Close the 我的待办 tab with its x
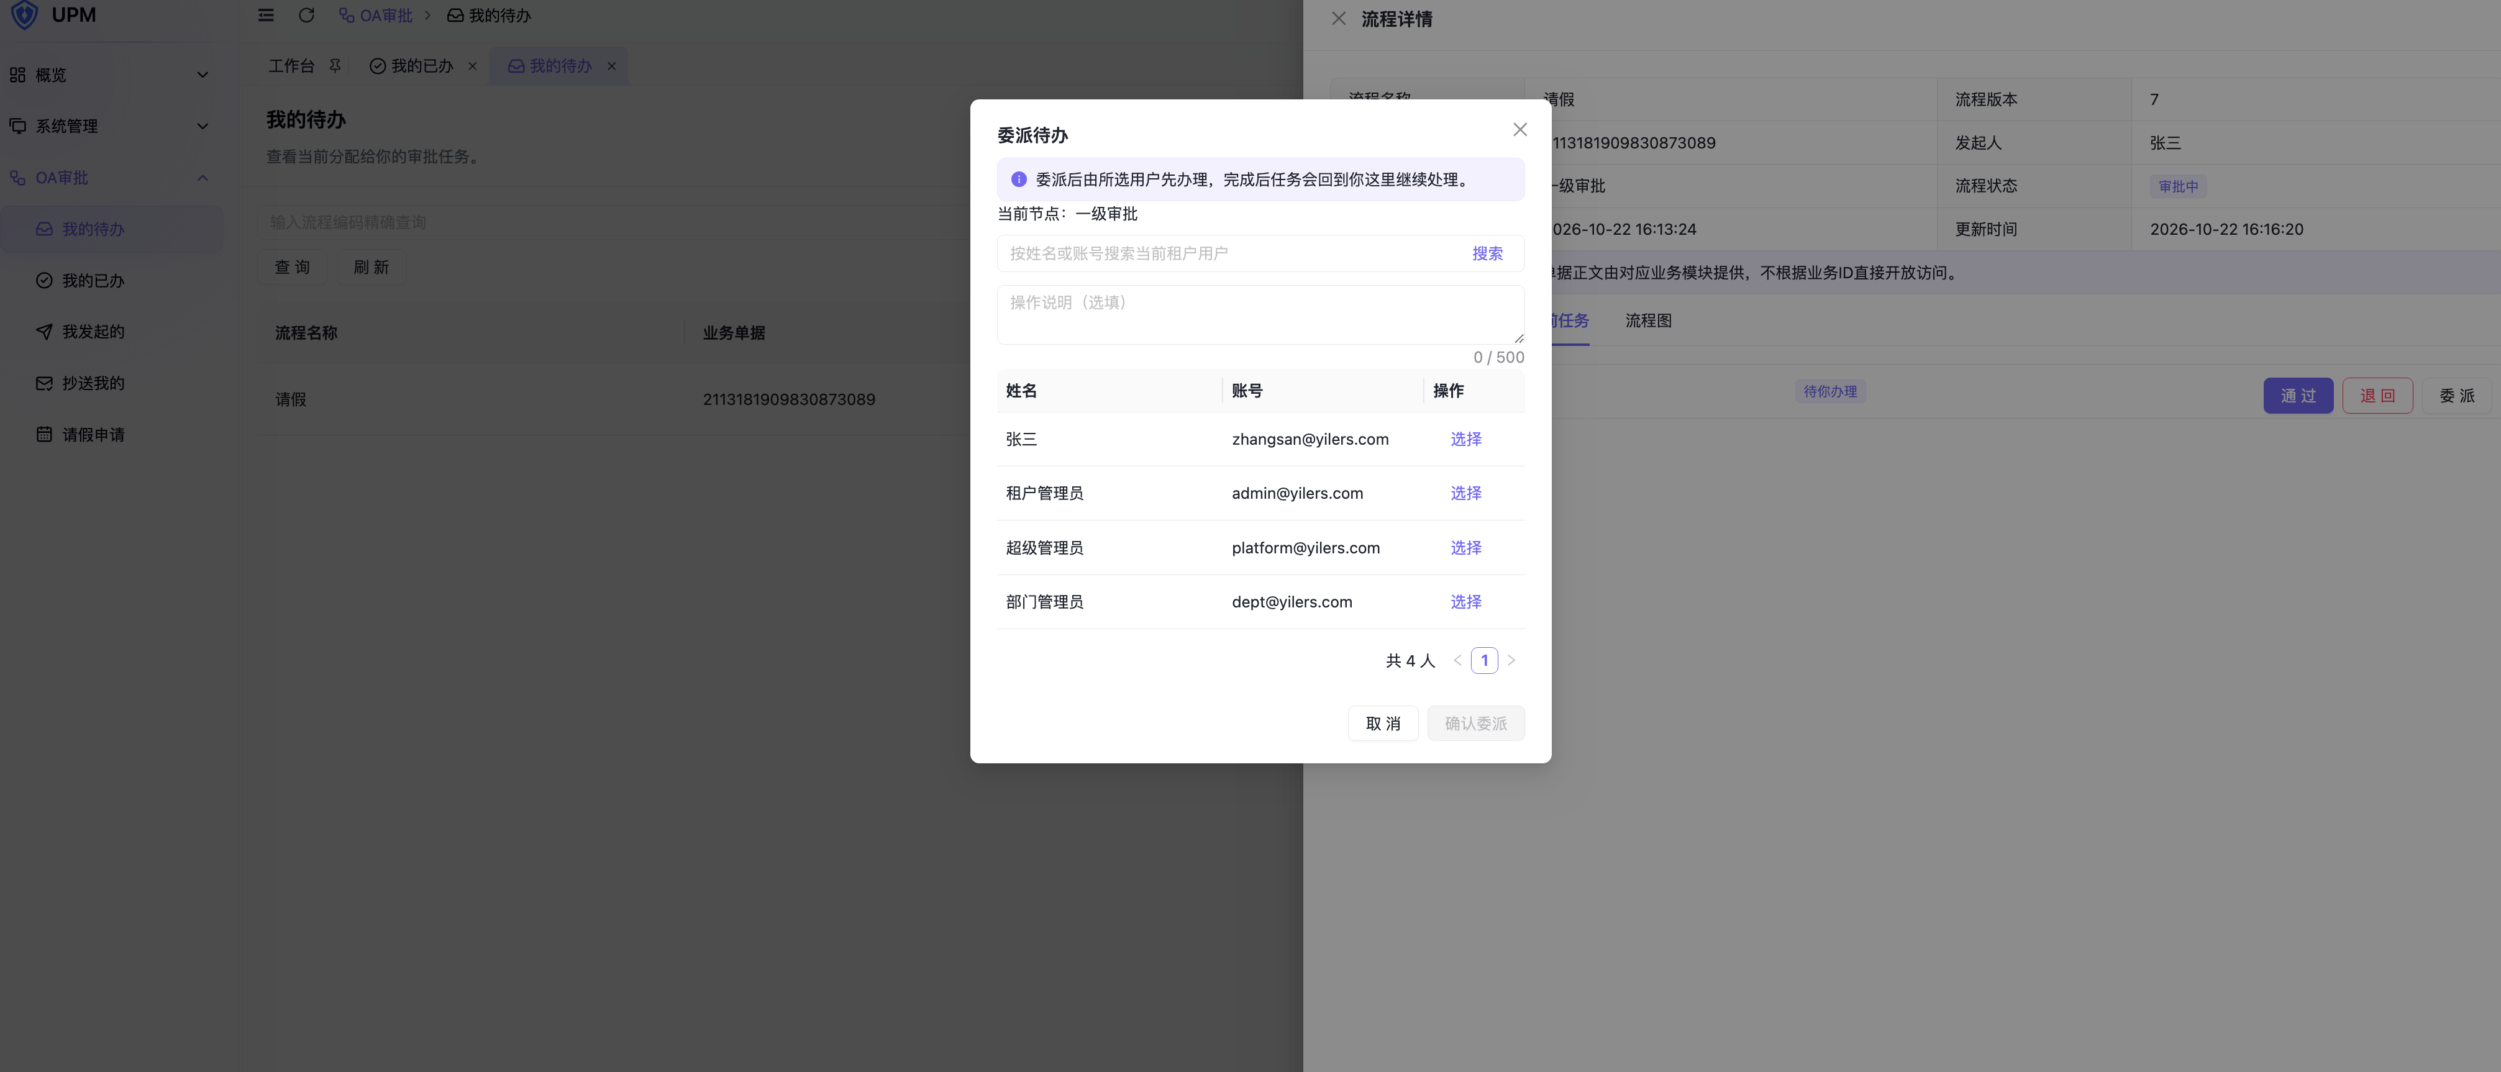This screenshot has width=2501, height=1072. click(612, 66)
